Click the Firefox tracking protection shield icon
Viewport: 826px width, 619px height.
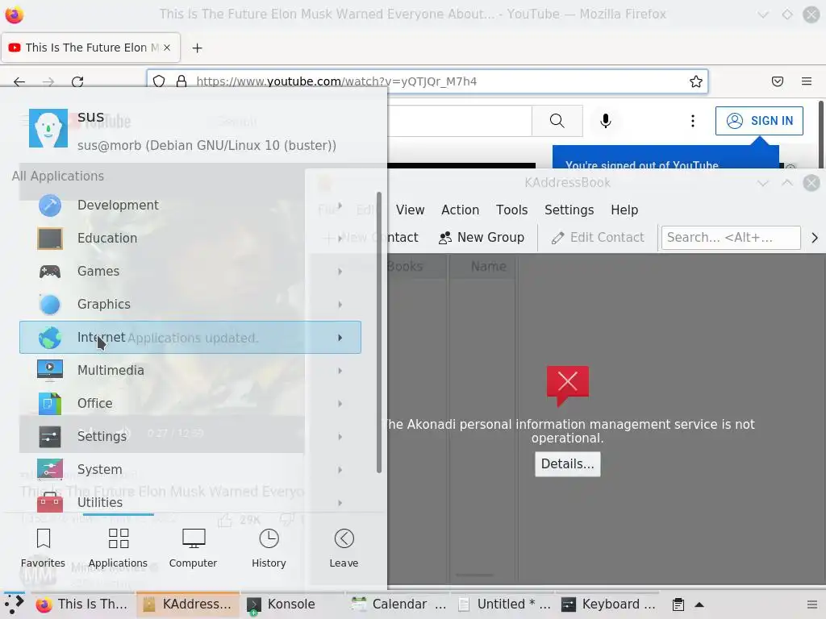(159, 81)
